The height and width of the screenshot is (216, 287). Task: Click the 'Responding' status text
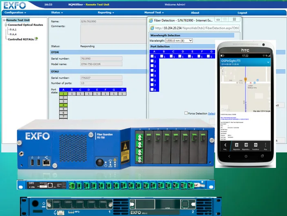[x=87, y=46]
